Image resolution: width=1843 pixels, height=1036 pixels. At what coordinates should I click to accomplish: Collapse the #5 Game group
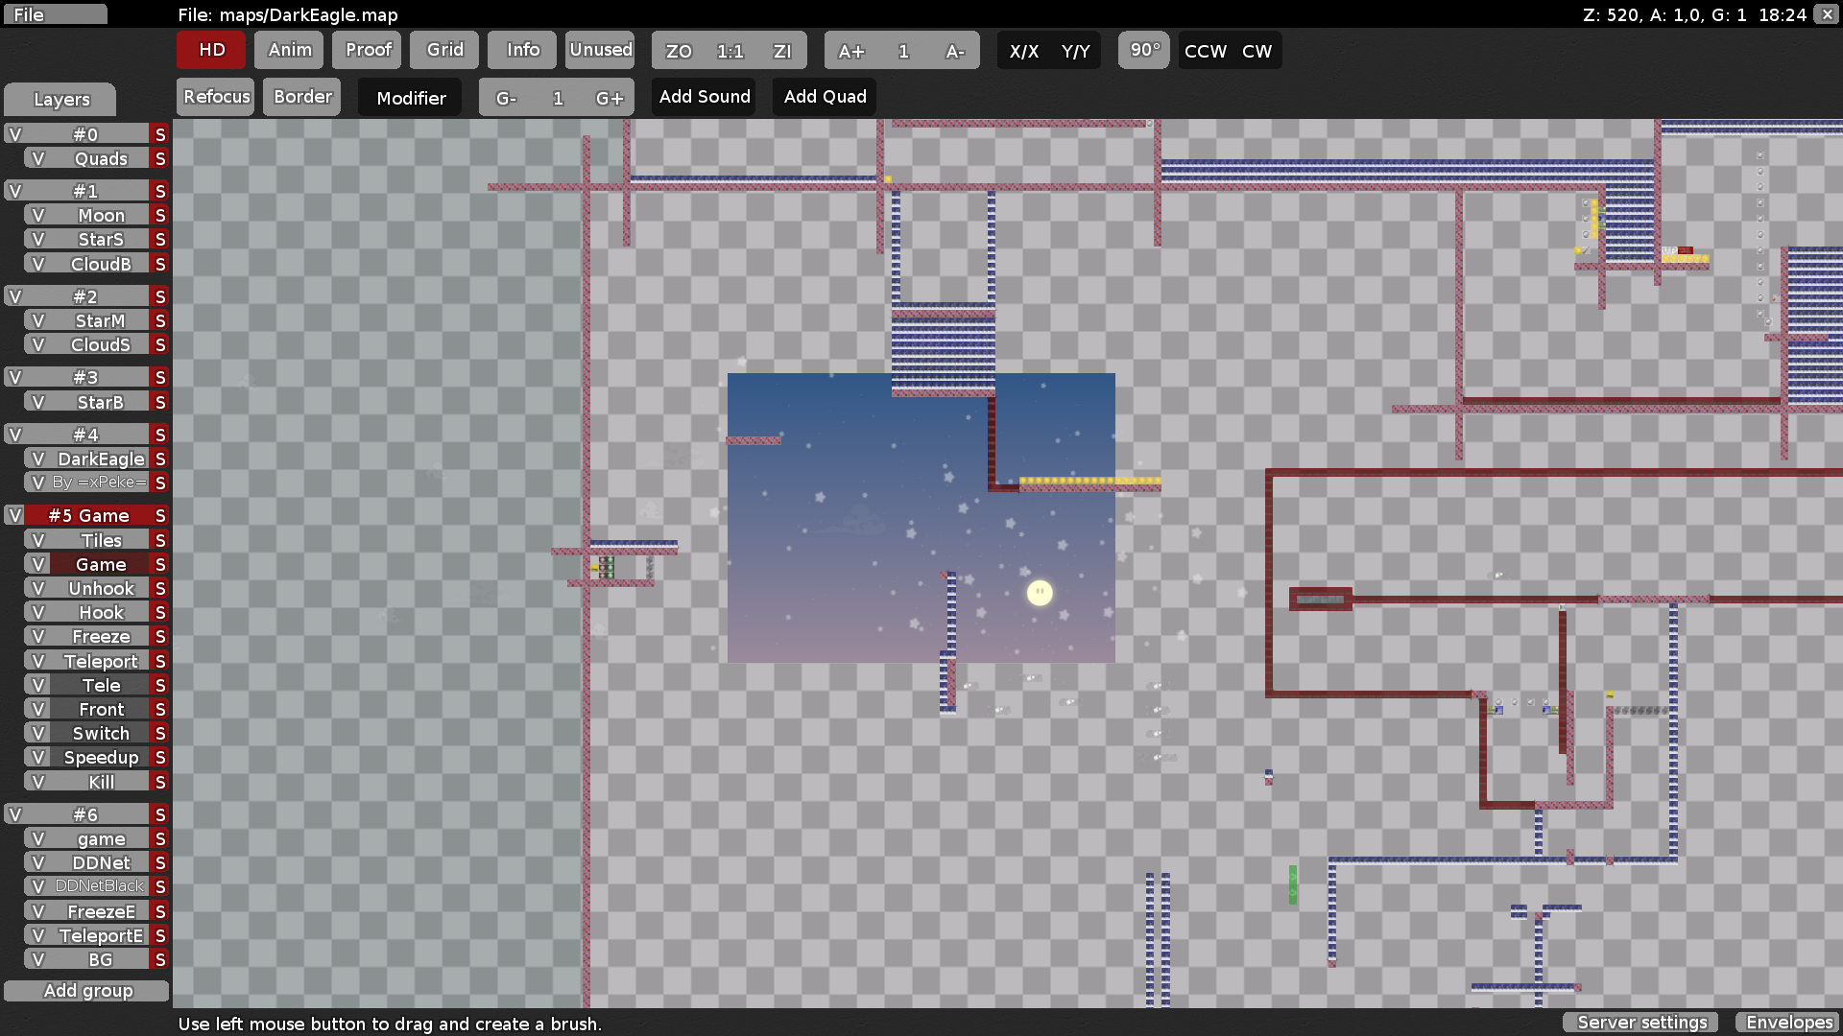[x=14, y=515]
